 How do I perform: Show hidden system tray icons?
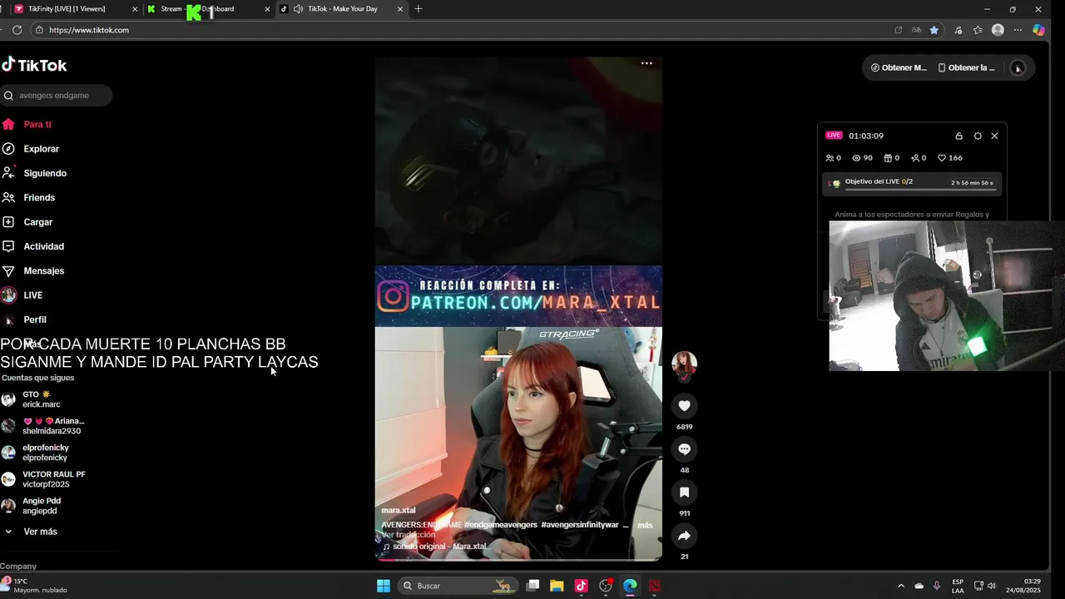click(x=900, y=586)
